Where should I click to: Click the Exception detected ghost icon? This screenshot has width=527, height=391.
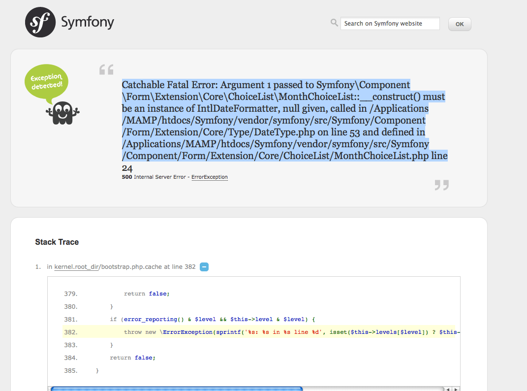pos(62,113)
